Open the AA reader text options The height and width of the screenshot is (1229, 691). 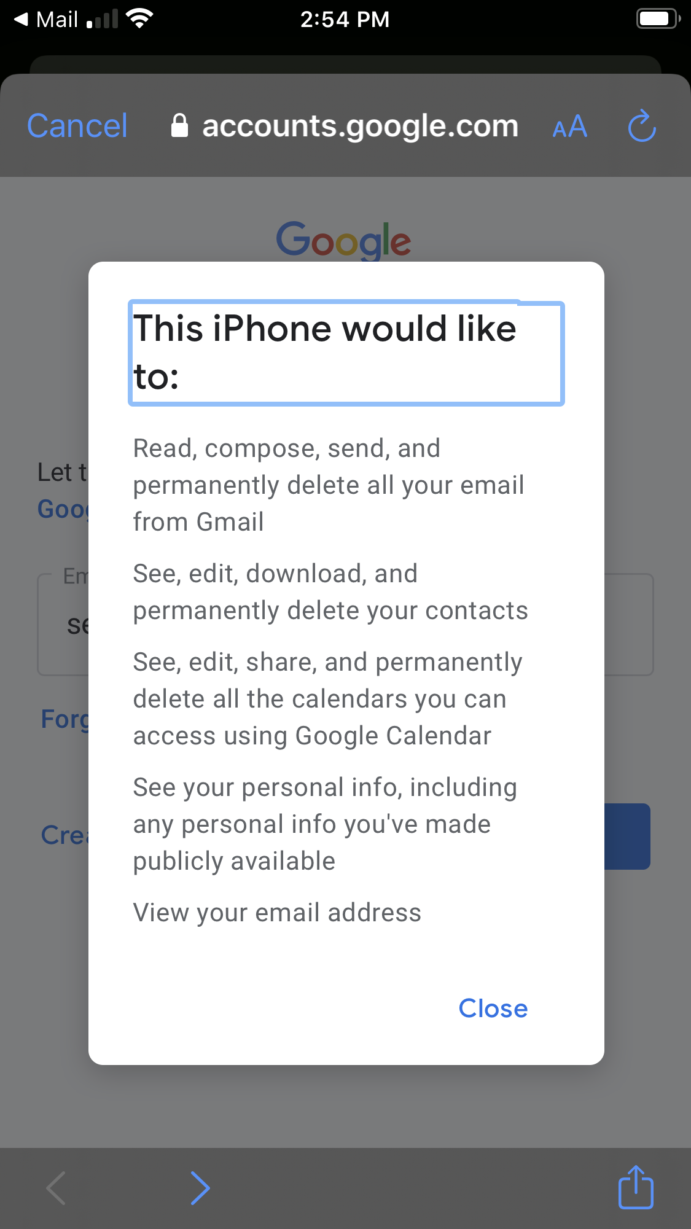pos(569,127)
